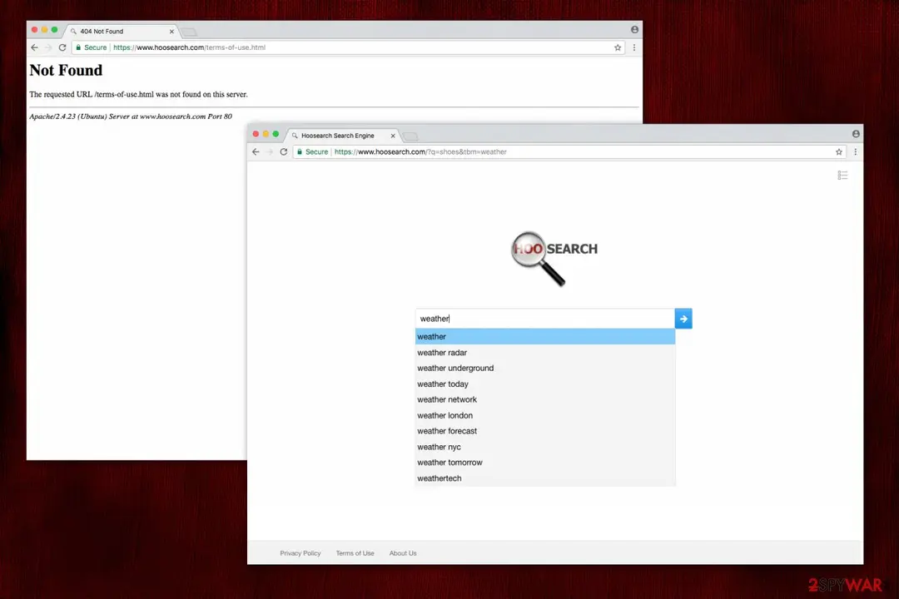Click 'Not Found' heading text

pos(66,71)
